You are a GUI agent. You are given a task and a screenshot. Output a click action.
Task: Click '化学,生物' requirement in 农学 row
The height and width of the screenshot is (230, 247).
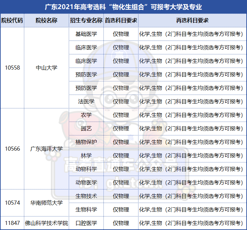pyautogui.click(x=192, y=115)
